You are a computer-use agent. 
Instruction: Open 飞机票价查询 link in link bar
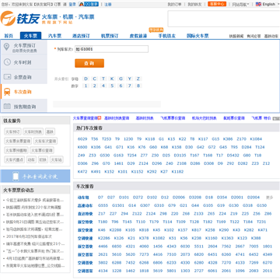tap(173, 118)
